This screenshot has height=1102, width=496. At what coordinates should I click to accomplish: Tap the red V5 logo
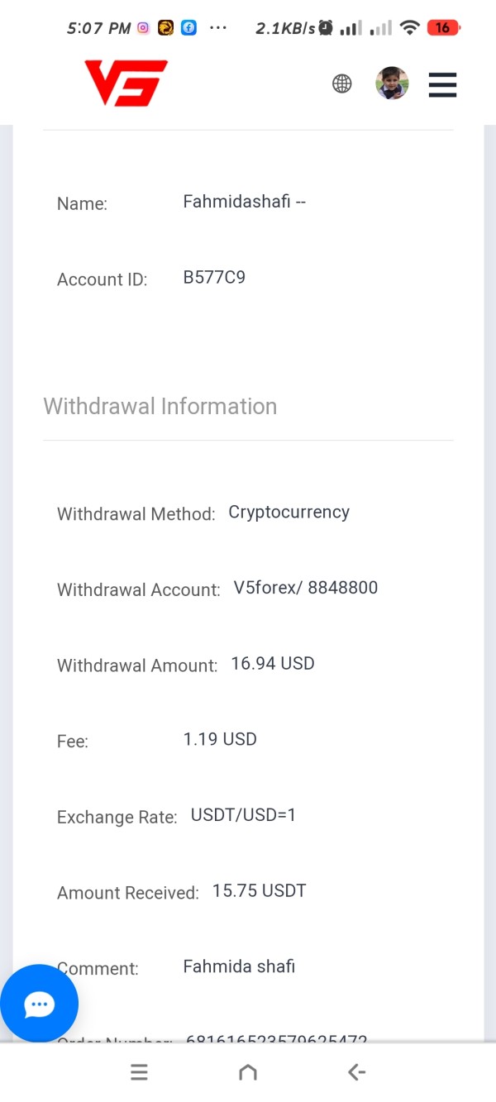coord(126,83)
